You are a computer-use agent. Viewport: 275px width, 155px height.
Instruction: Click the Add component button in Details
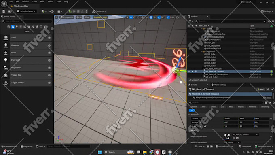[260, 89]
